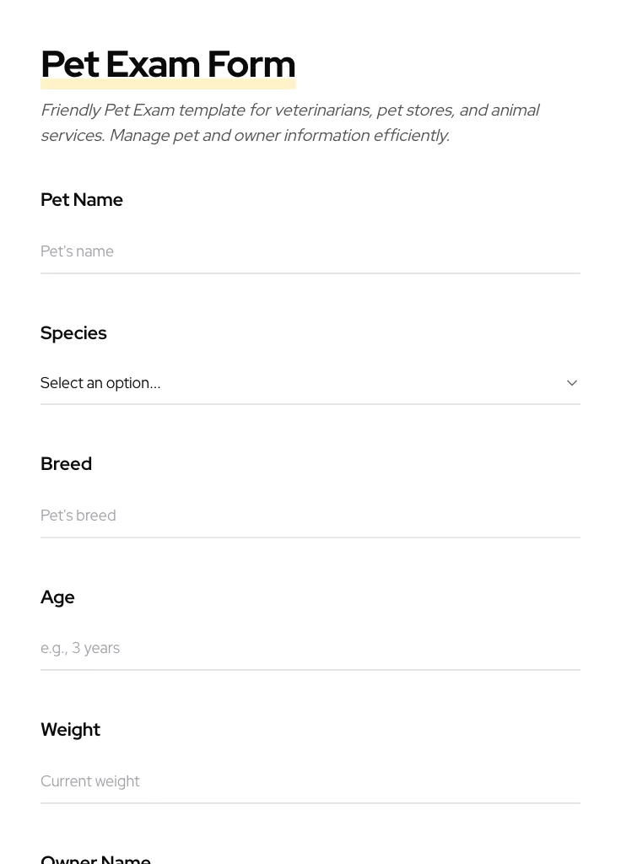
Task: Open the Species 'Select an option...' dropdown
Action: [304, 383]
